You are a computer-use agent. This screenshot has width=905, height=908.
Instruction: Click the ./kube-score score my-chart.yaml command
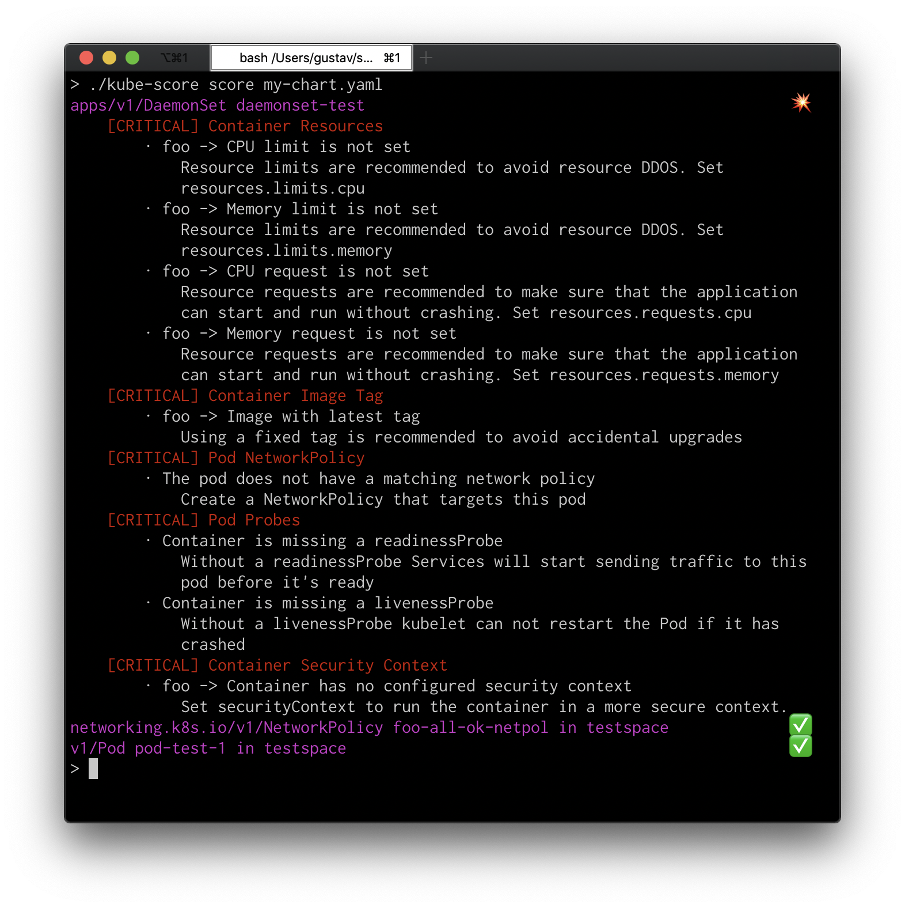pos(235,85)
